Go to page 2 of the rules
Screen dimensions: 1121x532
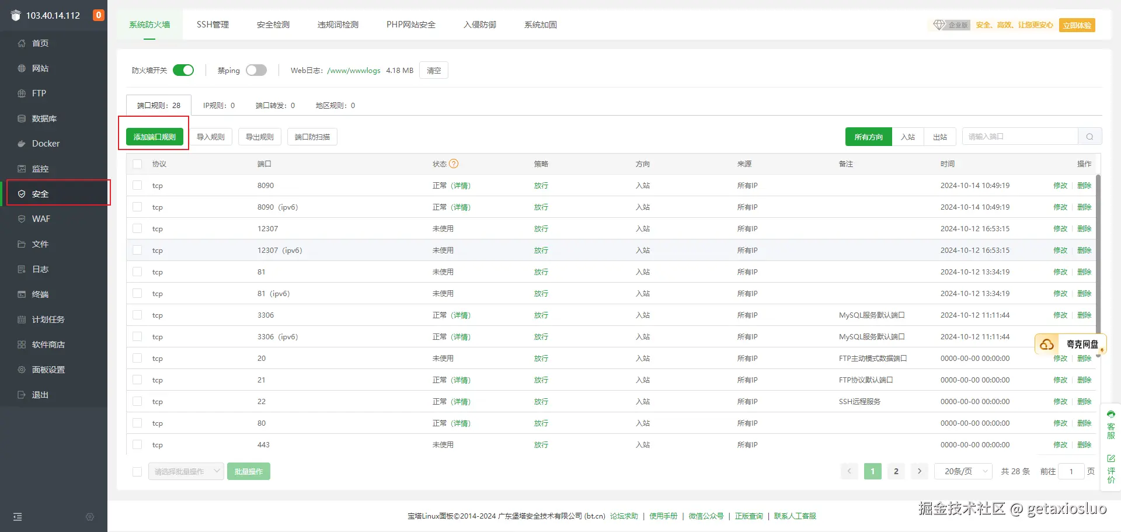pyautogui.click(x=896, y=471)
